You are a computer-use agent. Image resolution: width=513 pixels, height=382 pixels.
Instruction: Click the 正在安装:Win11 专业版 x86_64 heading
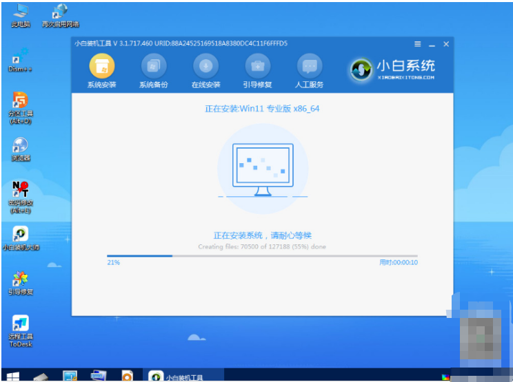point(262,109)
